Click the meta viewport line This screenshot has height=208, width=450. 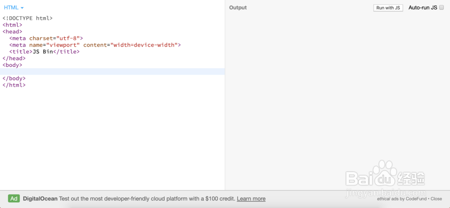pos(95,45)
